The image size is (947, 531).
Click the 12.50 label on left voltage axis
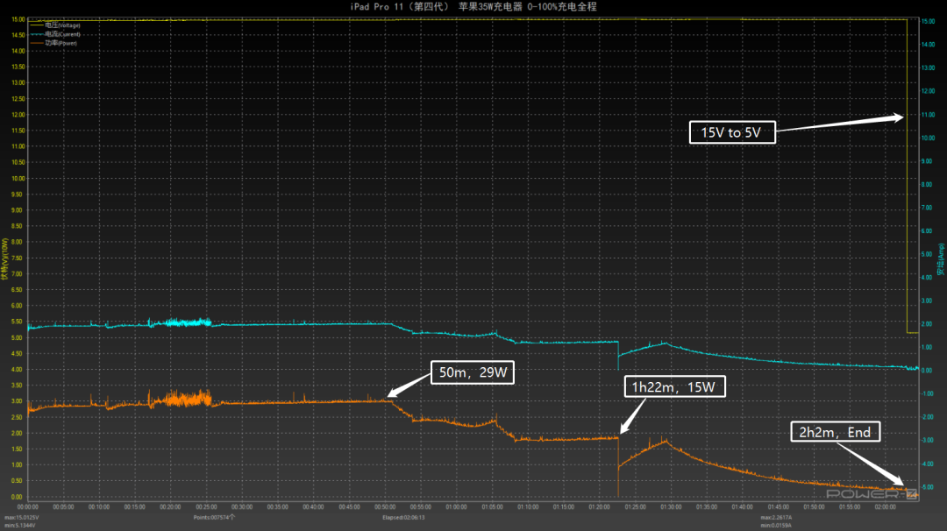tap(18, 99)
